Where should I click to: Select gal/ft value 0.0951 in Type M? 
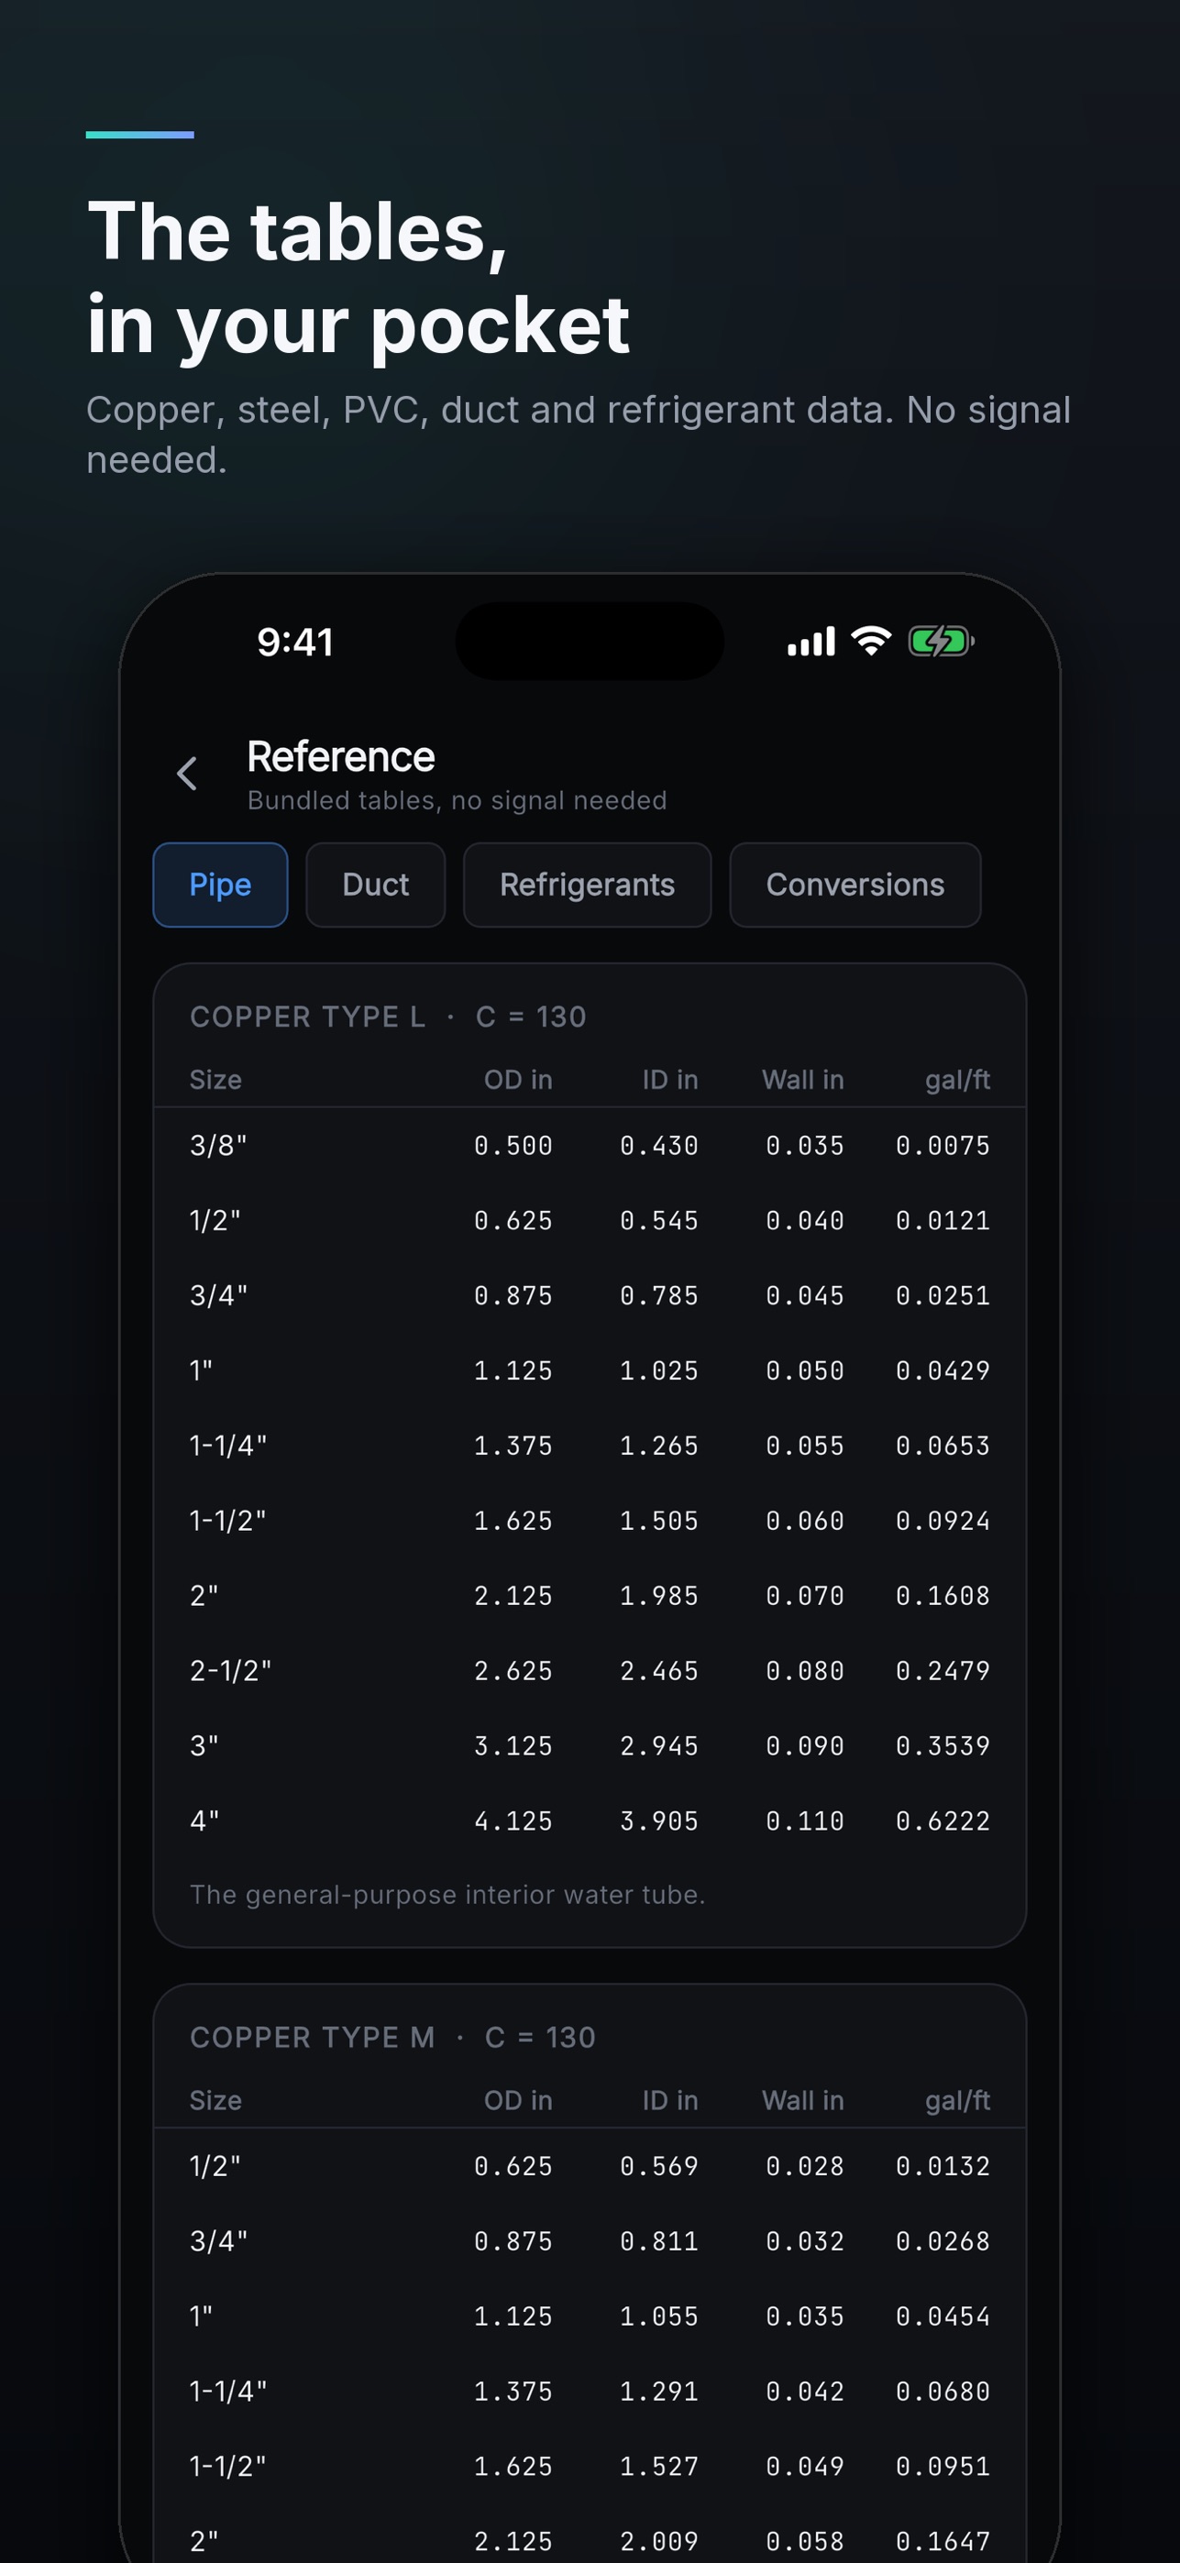coord(943,2467)
